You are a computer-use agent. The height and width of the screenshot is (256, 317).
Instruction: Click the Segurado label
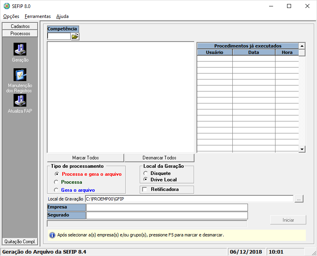click(66, 215)
